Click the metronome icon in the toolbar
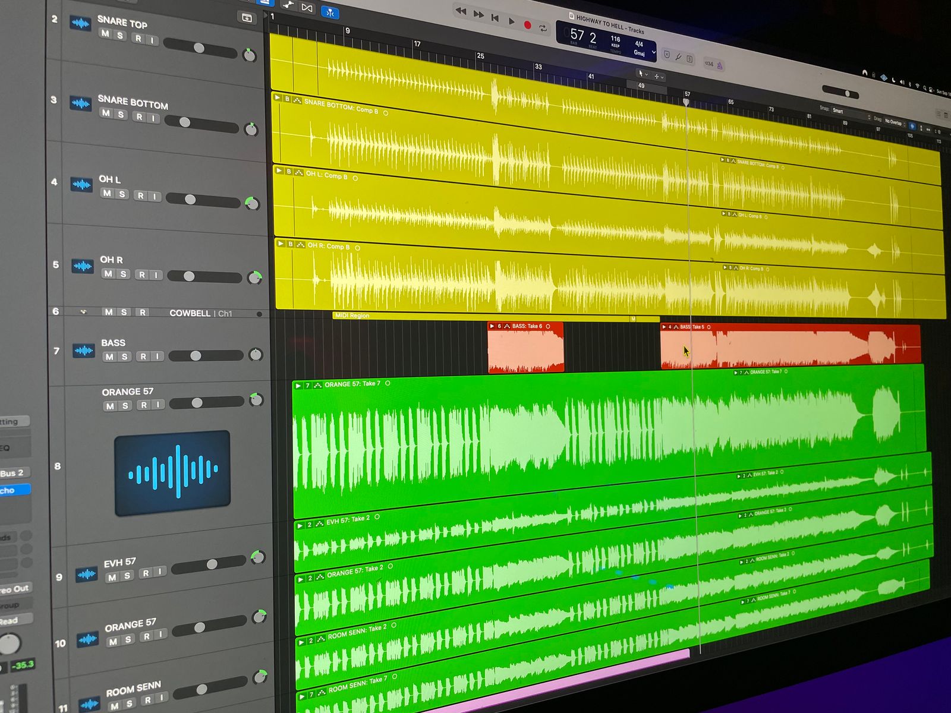The width and height of the screenshot is (951, 713). [x=720, y=65]
